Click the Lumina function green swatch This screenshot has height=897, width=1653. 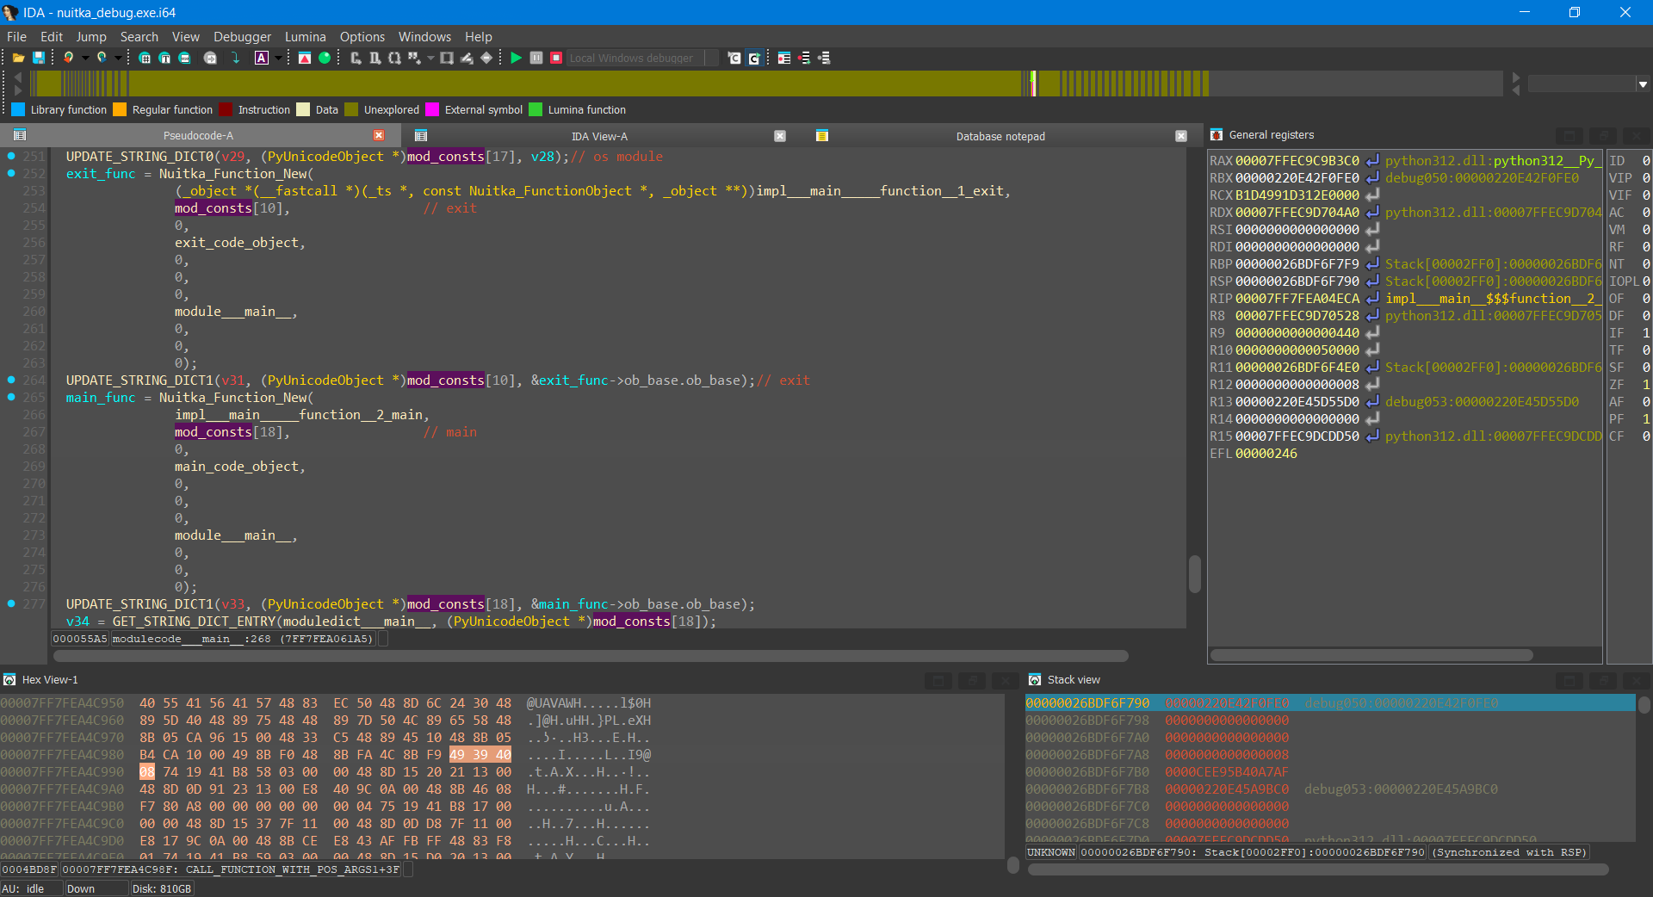tap(536, 109)
